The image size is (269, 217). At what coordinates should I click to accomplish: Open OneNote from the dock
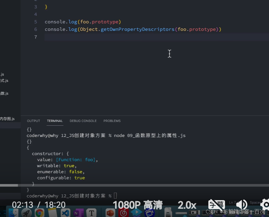(79, 213)
